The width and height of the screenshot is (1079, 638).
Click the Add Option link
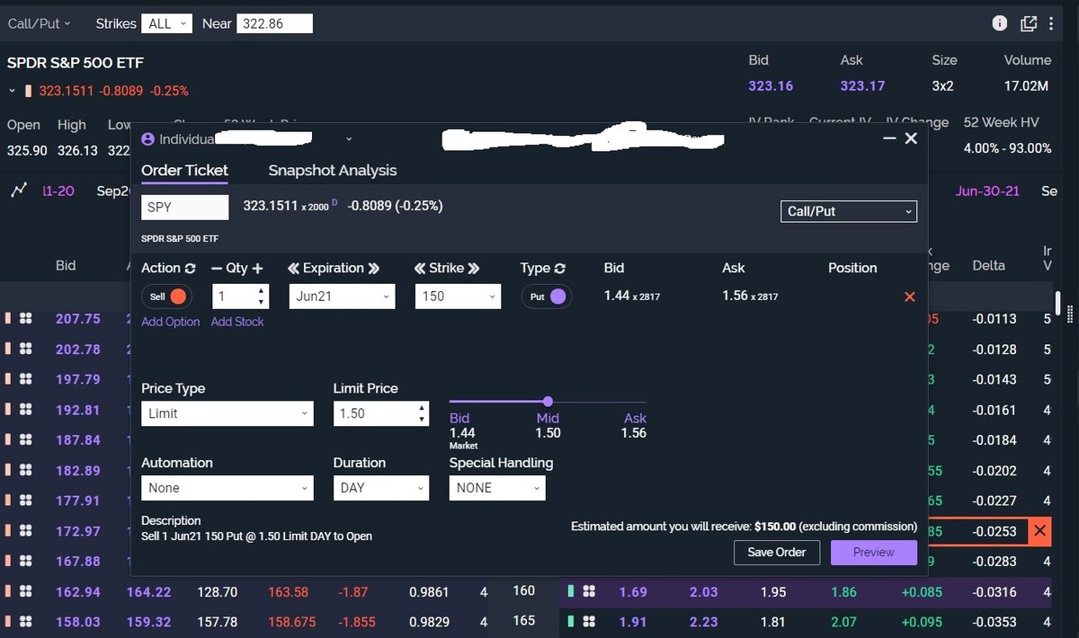(171, 322)
